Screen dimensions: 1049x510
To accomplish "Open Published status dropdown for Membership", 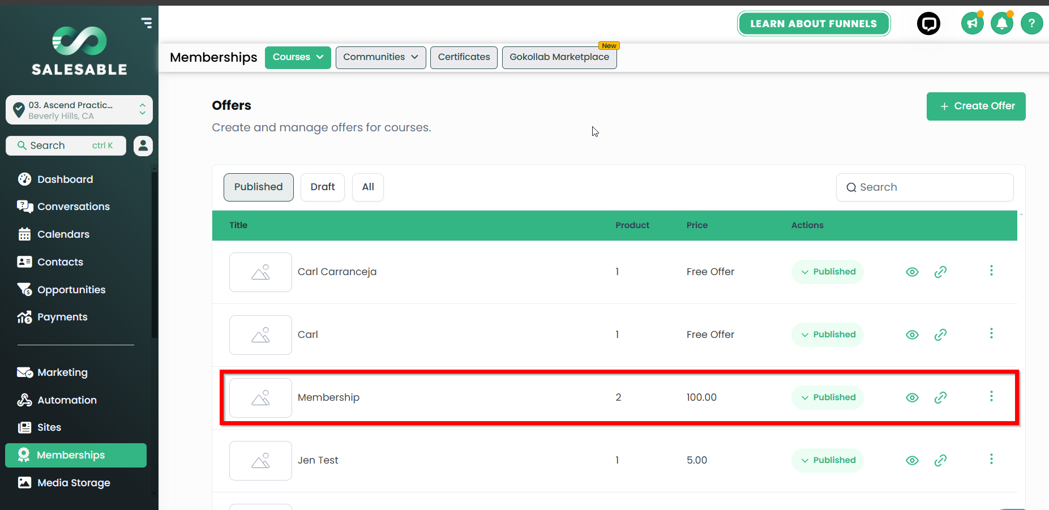I will click(828, 397).
